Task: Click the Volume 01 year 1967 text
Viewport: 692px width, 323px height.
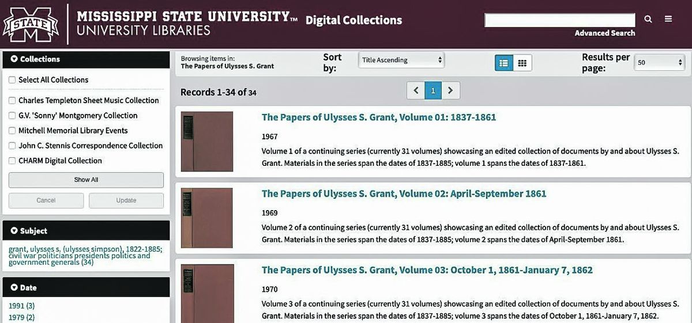Action: [269, 137]
